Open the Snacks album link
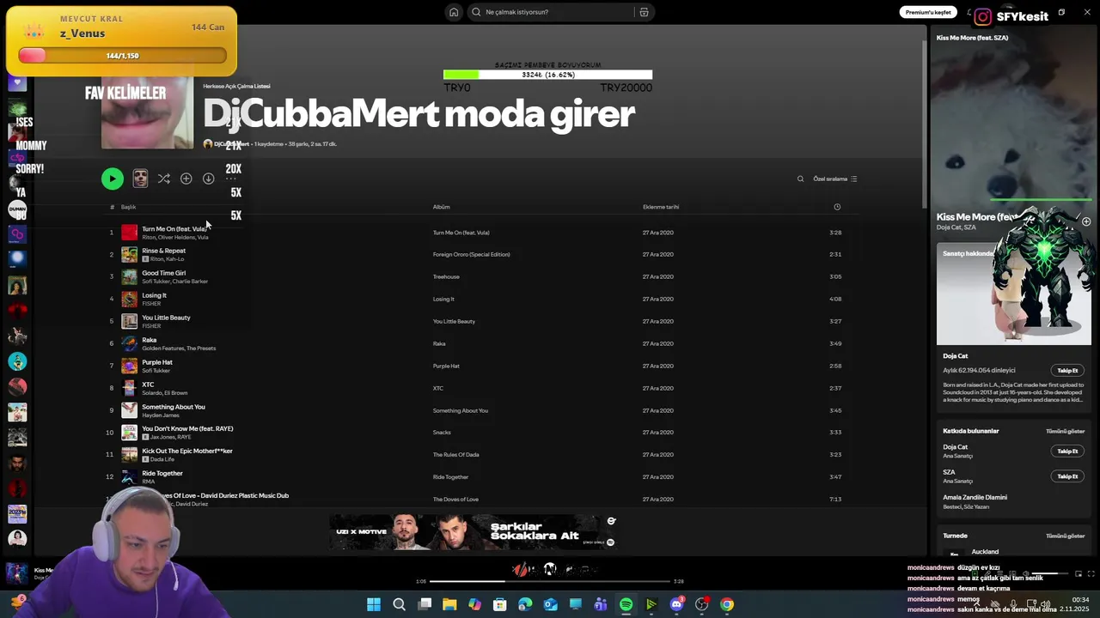Viewport: 1100px width, 618px height. point(442,433)
